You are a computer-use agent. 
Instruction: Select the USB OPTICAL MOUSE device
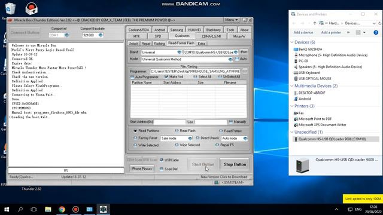coord(312,78)
